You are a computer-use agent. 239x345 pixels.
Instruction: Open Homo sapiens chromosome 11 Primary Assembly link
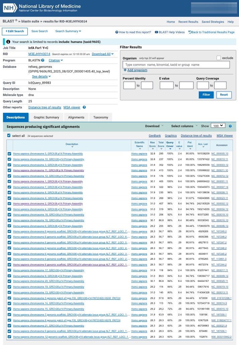coord(49,170)
